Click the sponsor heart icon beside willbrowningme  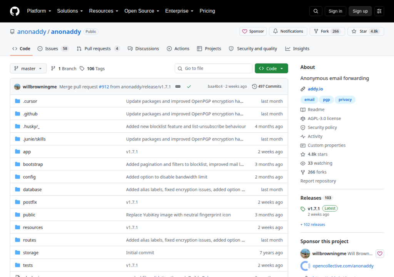(x=380, y=254)
